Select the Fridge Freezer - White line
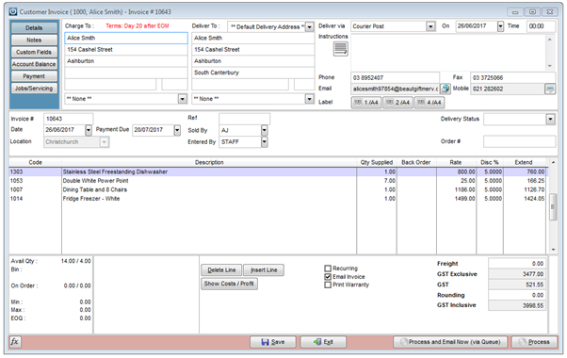 (279, 199)
